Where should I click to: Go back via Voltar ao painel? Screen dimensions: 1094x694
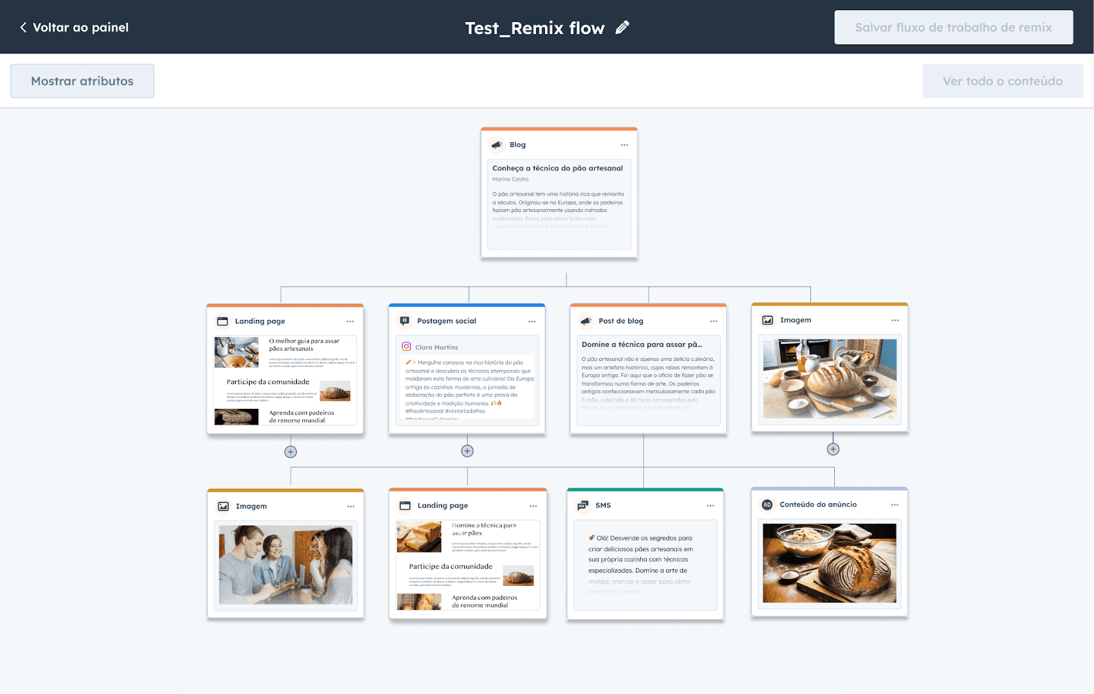74,27
